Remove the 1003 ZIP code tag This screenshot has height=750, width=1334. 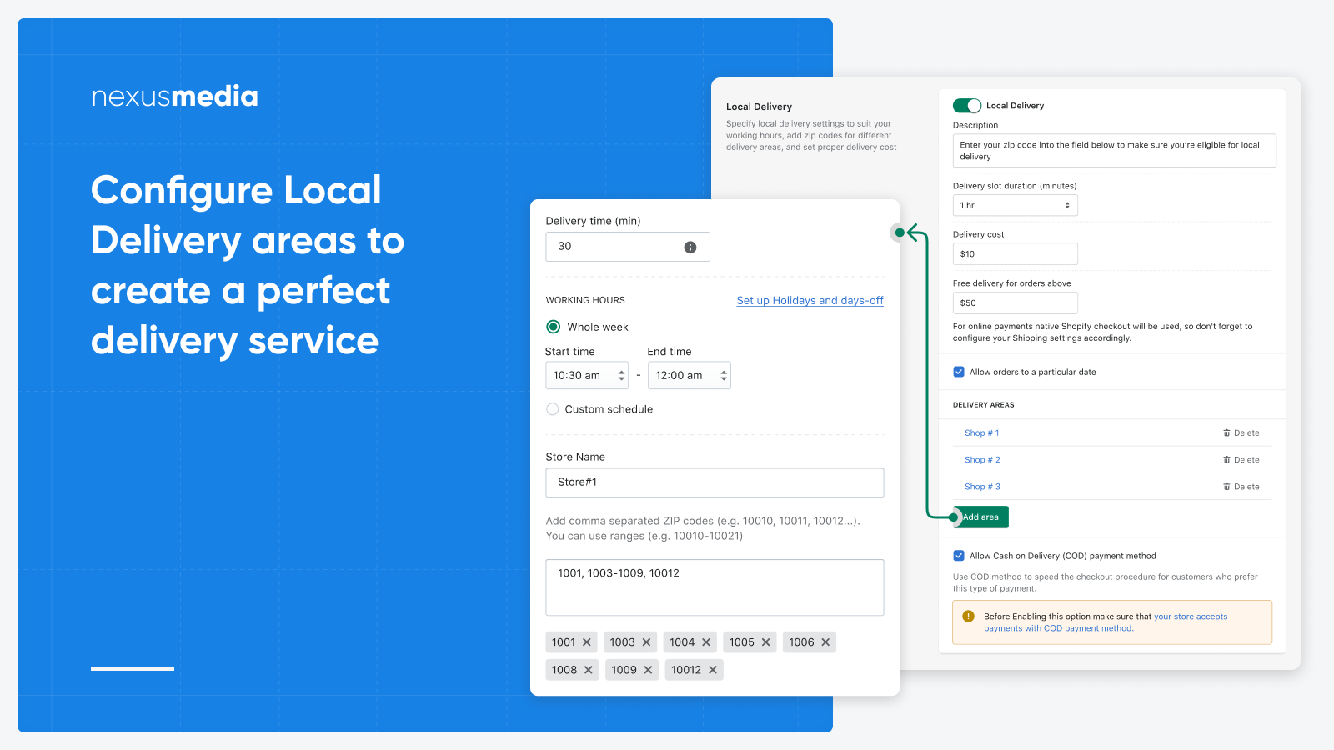pos(646,642)
